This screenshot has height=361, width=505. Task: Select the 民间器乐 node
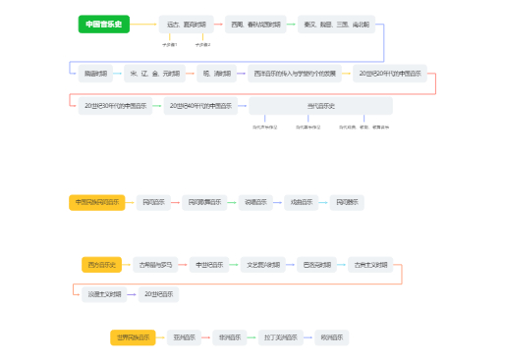[x=347, y=202]
